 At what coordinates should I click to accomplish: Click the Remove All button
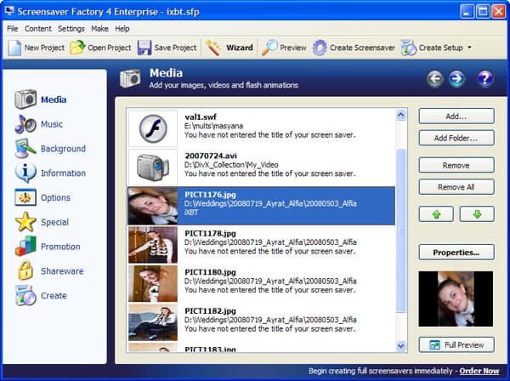pos(456,187)
